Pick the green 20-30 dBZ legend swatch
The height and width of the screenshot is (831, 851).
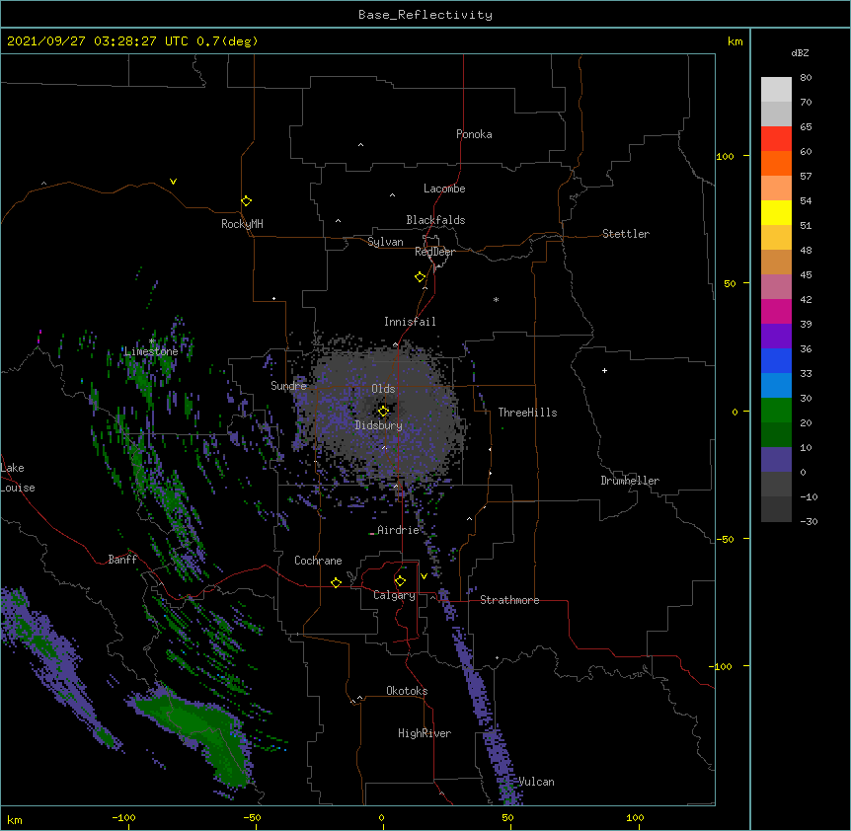pos(776,411)
